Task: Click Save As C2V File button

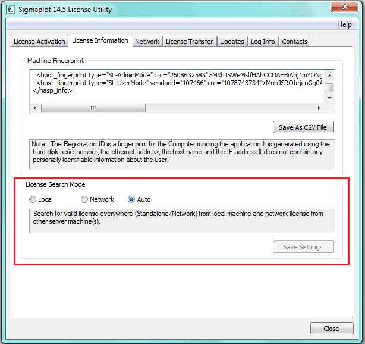Action: (x=303, y=127)
